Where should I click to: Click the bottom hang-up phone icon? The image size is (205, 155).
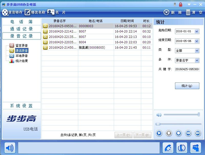(182, 148)
